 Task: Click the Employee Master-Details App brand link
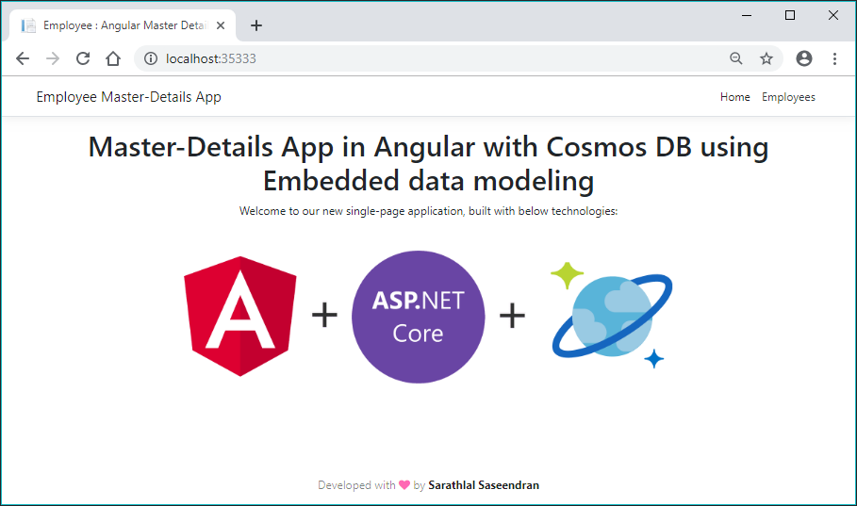(x=128, y=97)
